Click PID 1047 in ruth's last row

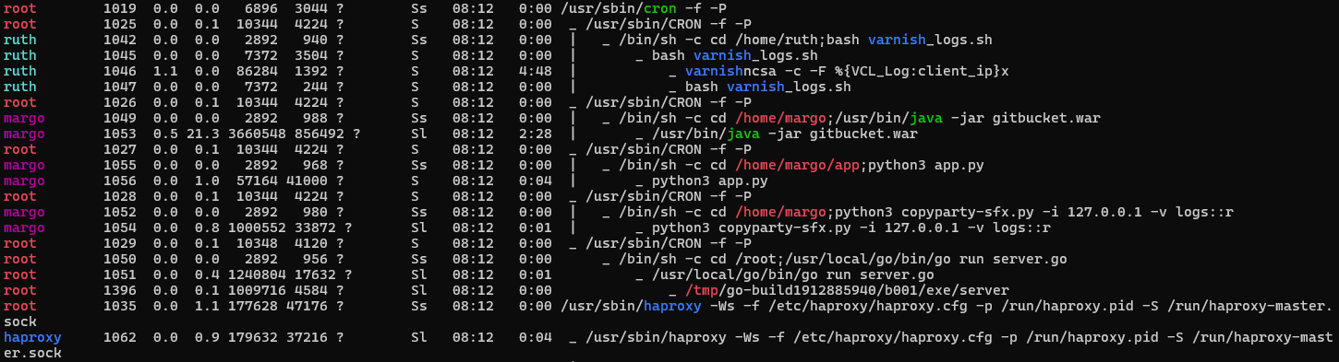120,88
